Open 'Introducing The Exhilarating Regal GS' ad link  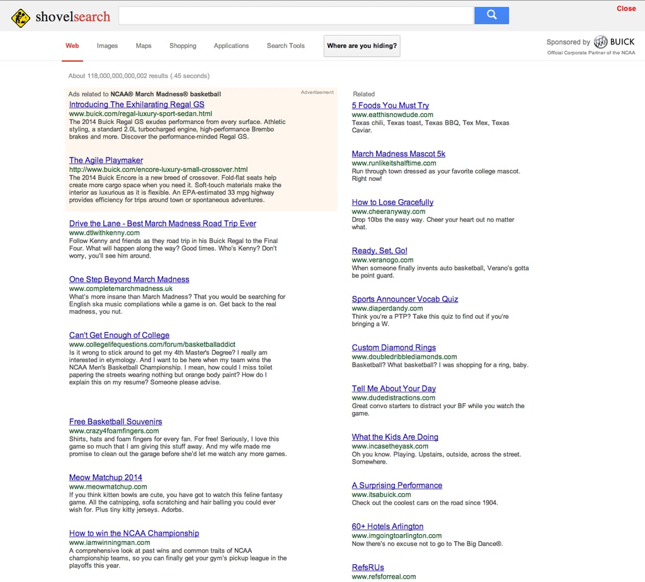pos(137,105)
